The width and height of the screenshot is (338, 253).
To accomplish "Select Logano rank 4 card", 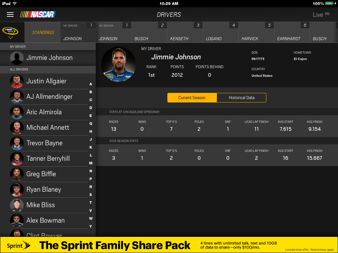I will point(220,32).
